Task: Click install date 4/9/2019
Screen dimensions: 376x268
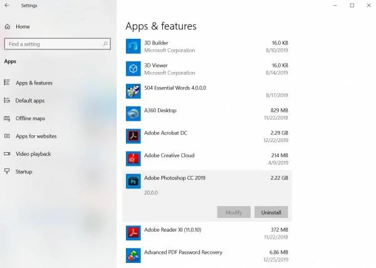Action: (278, 163)
